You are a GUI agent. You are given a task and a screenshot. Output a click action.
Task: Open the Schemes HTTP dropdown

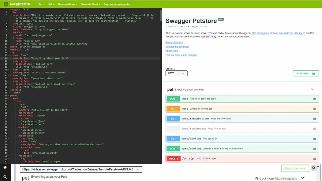point(176,73)
